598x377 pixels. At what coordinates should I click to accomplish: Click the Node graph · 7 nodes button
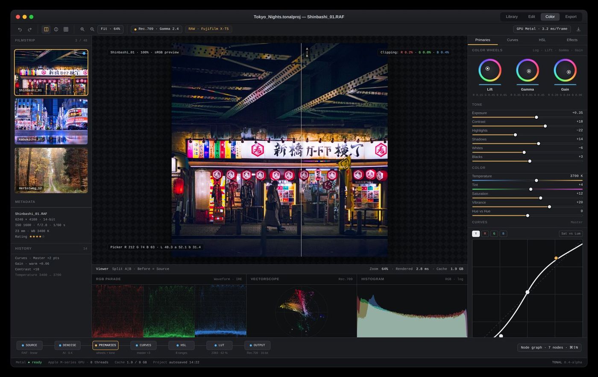point(550,348)
